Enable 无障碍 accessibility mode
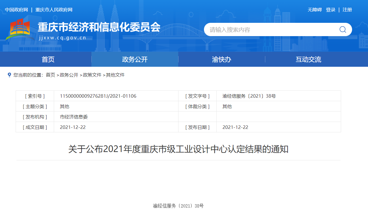This screenshot has width=368, height=215. (314, 10)
